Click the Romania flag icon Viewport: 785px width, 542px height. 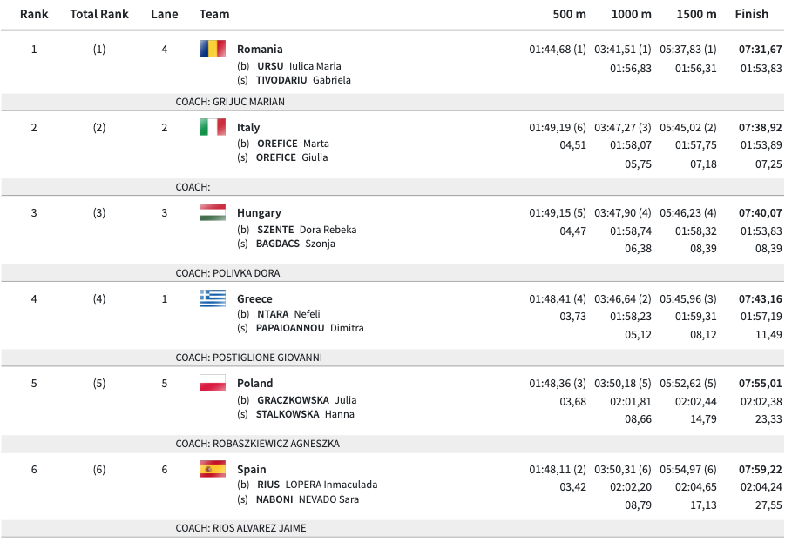click(212, 49)
